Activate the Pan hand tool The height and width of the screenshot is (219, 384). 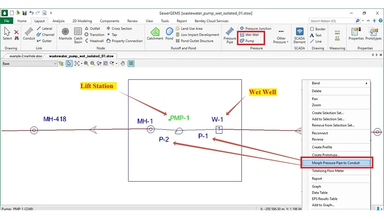click(123, 64)
